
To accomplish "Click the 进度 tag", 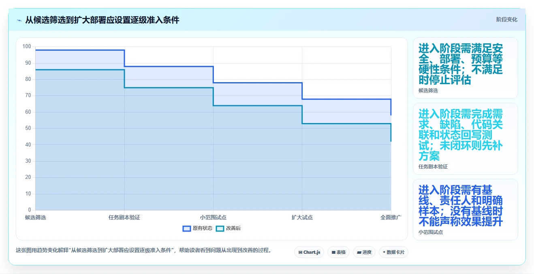I will click(x=364, y=252).
